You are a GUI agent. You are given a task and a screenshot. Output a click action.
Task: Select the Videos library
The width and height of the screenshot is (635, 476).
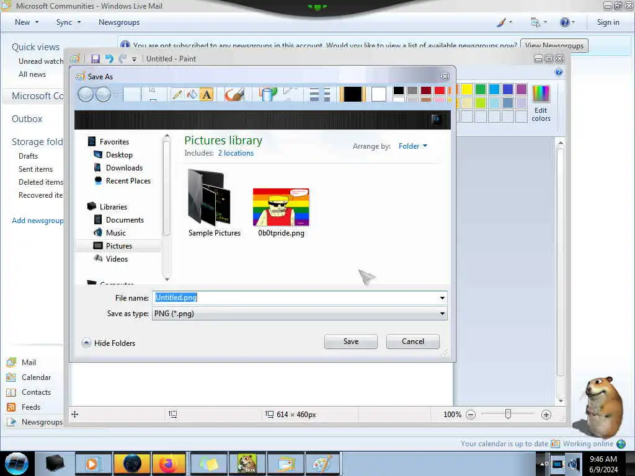tap(117, 258)
